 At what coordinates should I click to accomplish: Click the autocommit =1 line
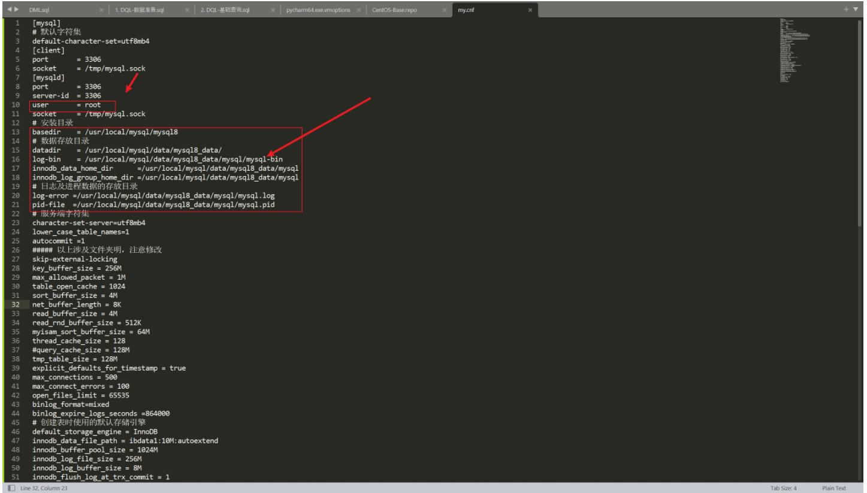[x=59, y=241]
